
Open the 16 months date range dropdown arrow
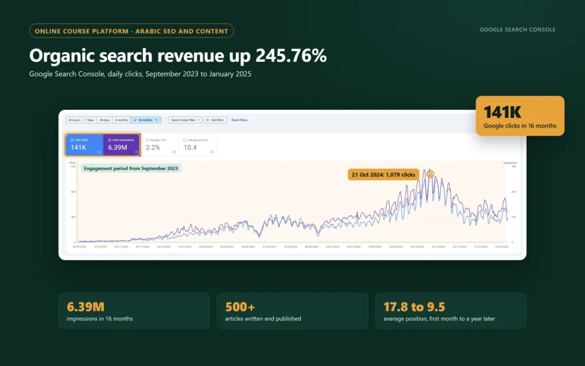157,120
